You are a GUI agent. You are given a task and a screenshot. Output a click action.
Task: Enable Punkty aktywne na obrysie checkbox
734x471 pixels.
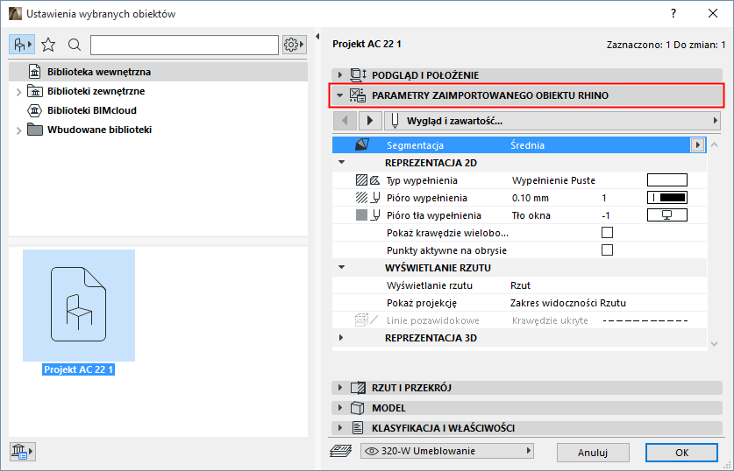click(x=607, y=250)
